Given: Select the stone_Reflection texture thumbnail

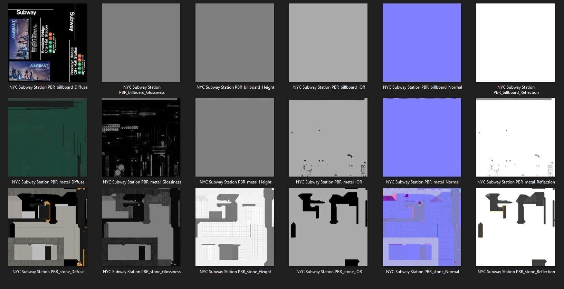Looking at the screenshot, I should click(515, 227).
